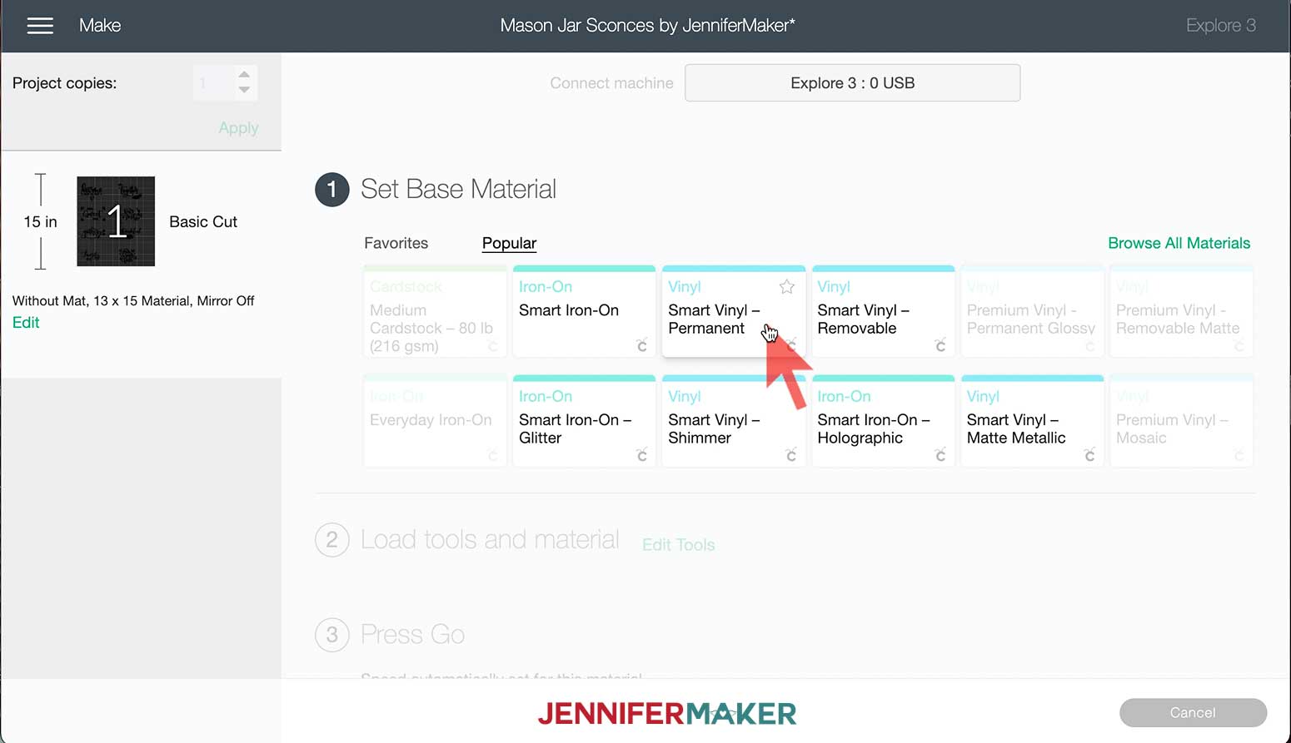
Task: Click Cricut logo on Smart Vinyl – Removable card
Action: coord(940,344)
